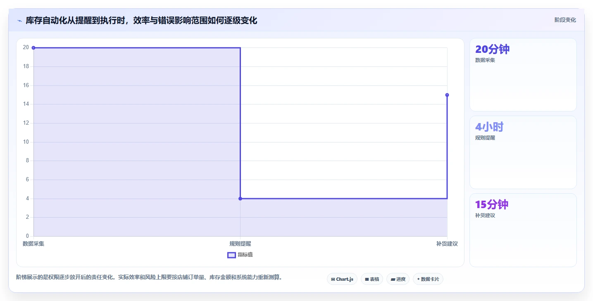
Task: Click the 数据采集 data point at 20
Action: (33, 48)
